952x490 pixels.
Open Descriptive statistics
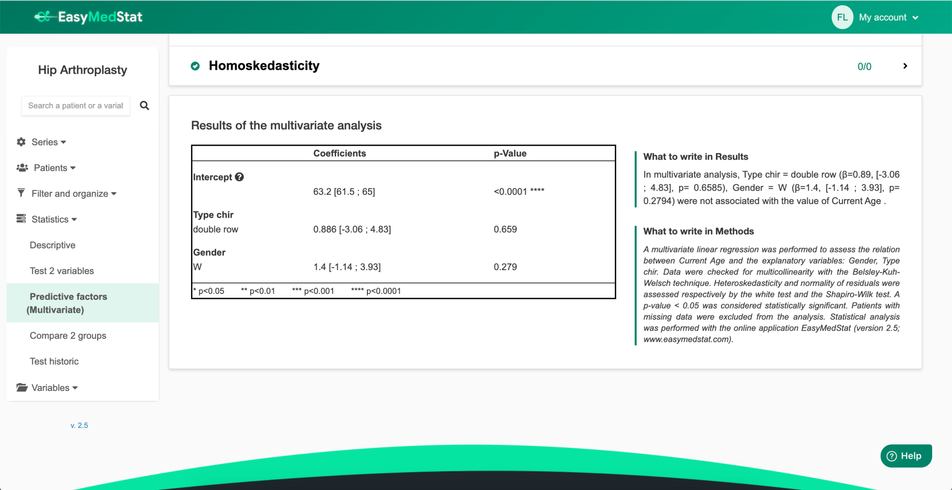click(53, 245)
